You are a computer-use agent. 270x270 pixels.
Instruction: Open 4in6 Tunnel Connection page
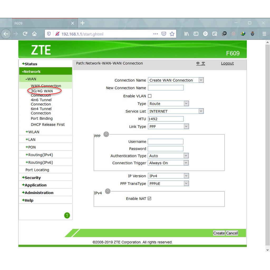(41, 102)
